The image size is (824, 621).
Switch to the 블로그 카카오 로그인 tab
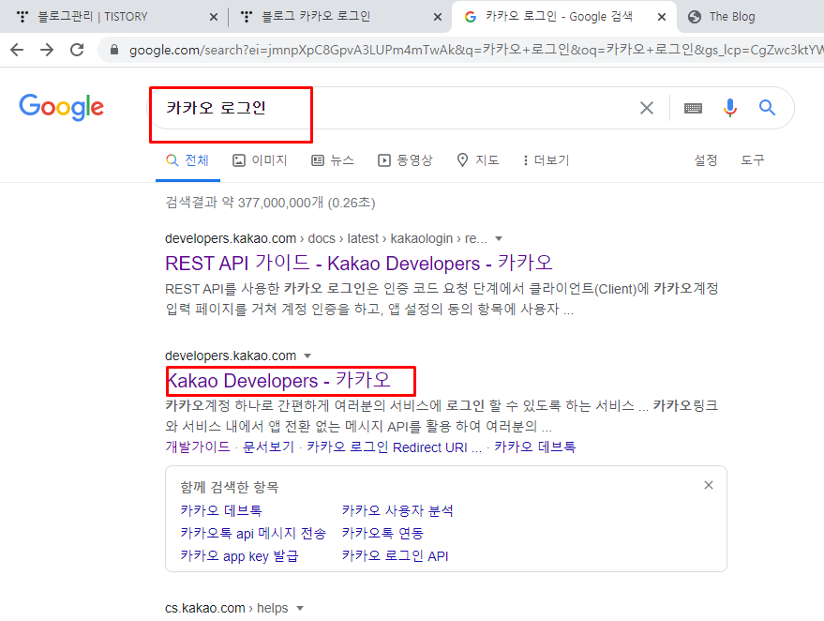tap(339, 17)
